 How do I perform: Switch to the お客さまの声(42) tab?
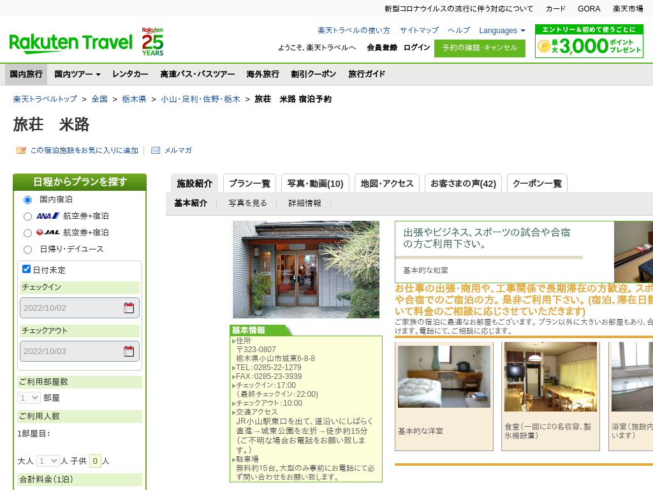pos(463,183)
